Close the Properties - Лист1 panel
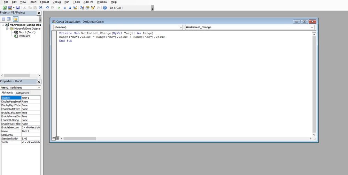 tap(39, 82)
